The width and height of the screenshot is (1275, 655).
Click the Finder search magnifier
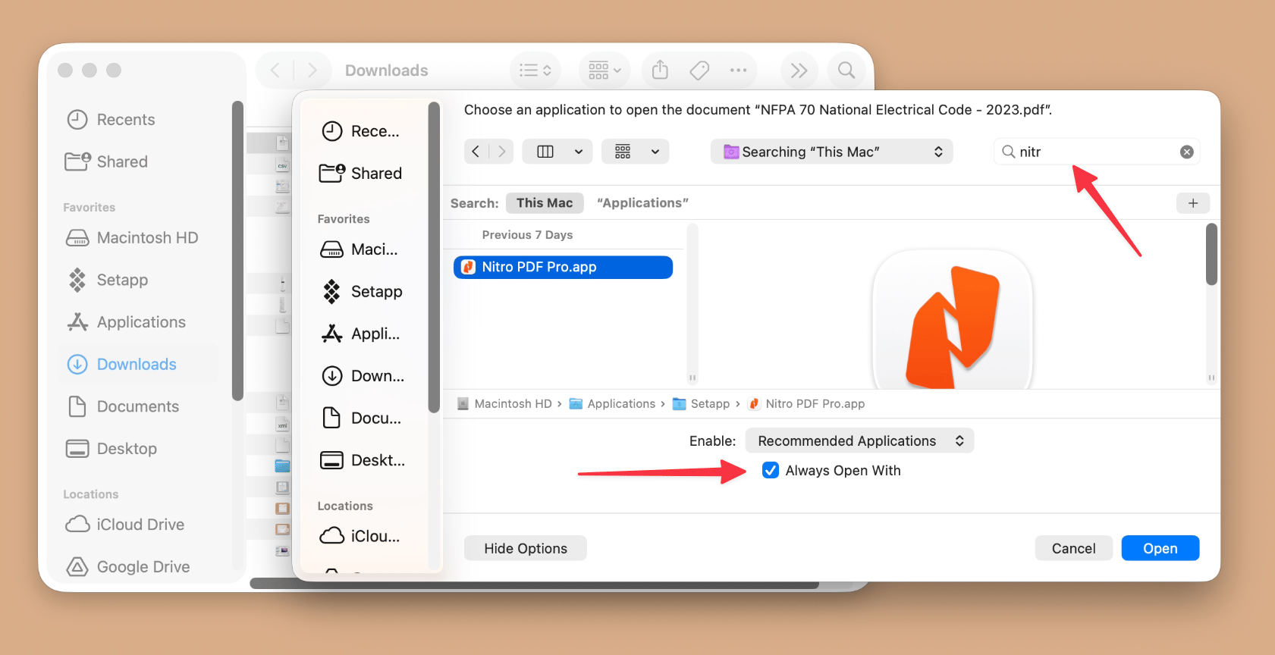(846, 71)
